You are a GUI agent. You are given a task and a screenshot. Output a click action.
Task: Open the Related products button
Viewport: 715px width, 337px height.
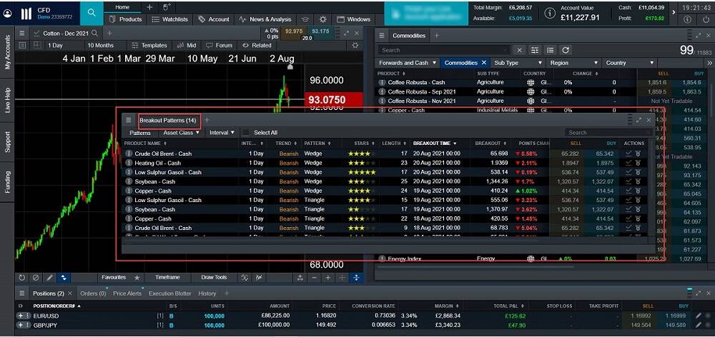click(257, 45)
